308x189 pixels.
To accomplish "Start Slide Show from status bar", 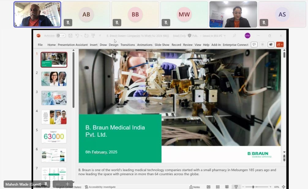I will pos(236,187).
